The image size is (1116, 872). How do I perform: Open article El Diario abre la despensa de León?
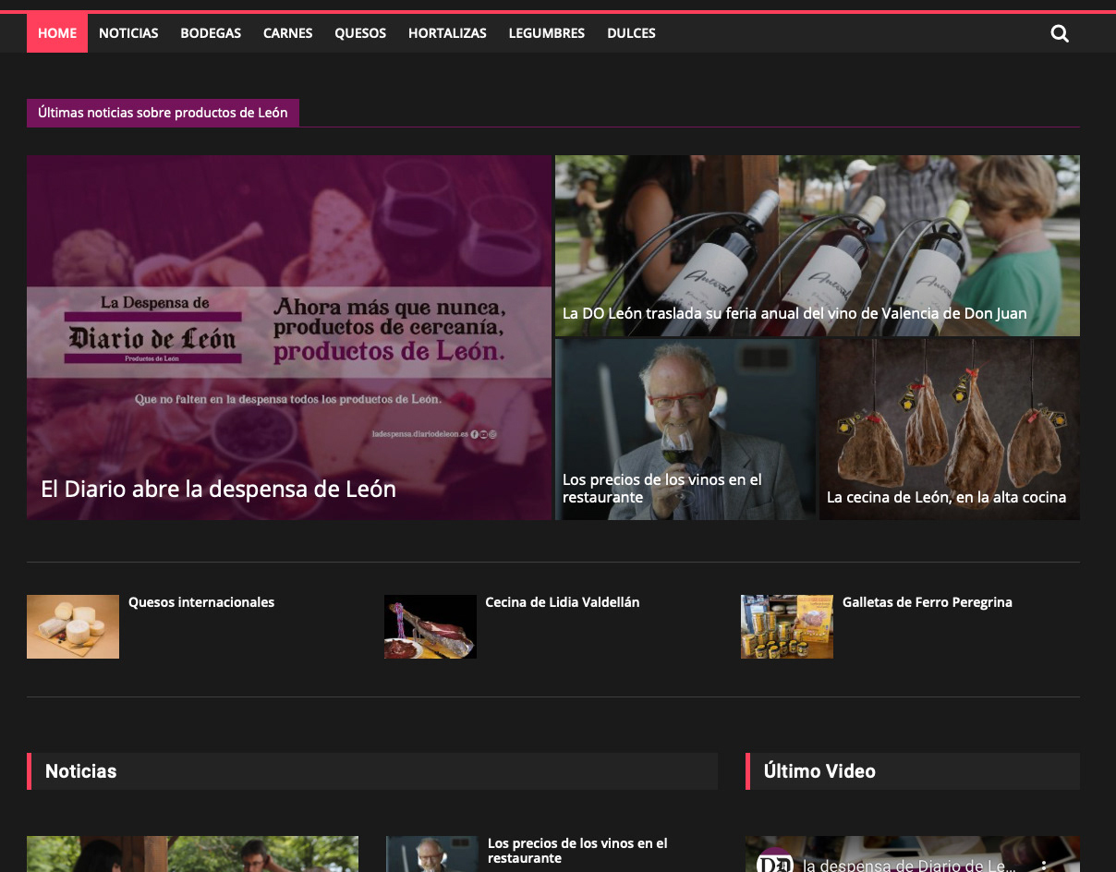pos(218,489)
